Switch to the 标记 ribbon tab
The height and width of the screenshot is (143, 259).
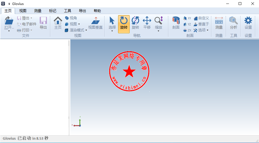click(53, 11)
